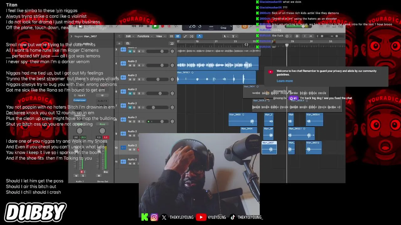Click Bnc button on Stereo Out strip
401x225 pixels.
106,172
